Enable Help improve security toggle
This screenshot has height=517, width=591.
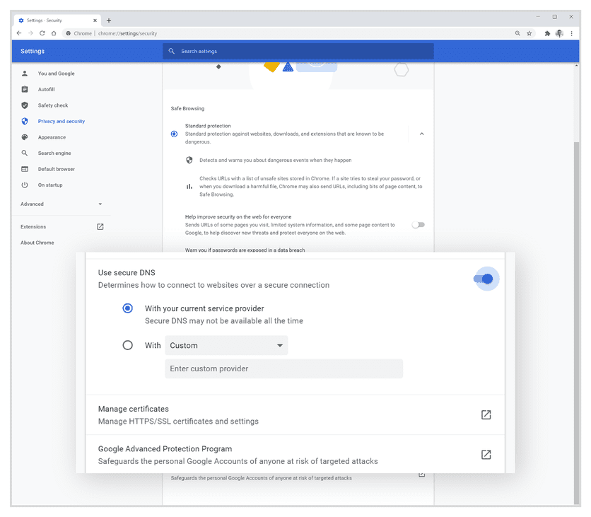tap(419, 225)
